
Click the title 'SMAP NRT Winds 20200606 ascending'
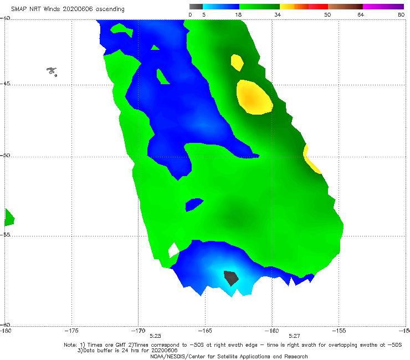[x=68, y=9]
